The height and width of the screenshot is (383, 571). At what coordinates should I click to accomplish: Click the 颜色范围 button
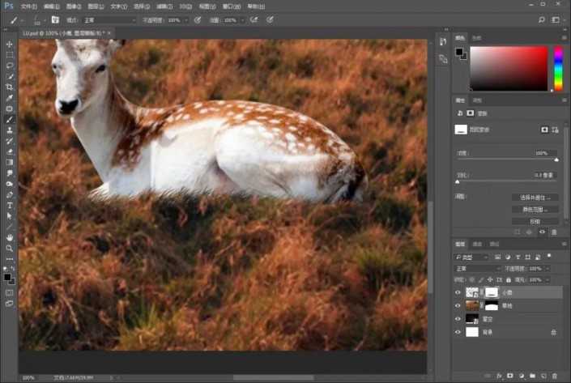coord(535,209)
